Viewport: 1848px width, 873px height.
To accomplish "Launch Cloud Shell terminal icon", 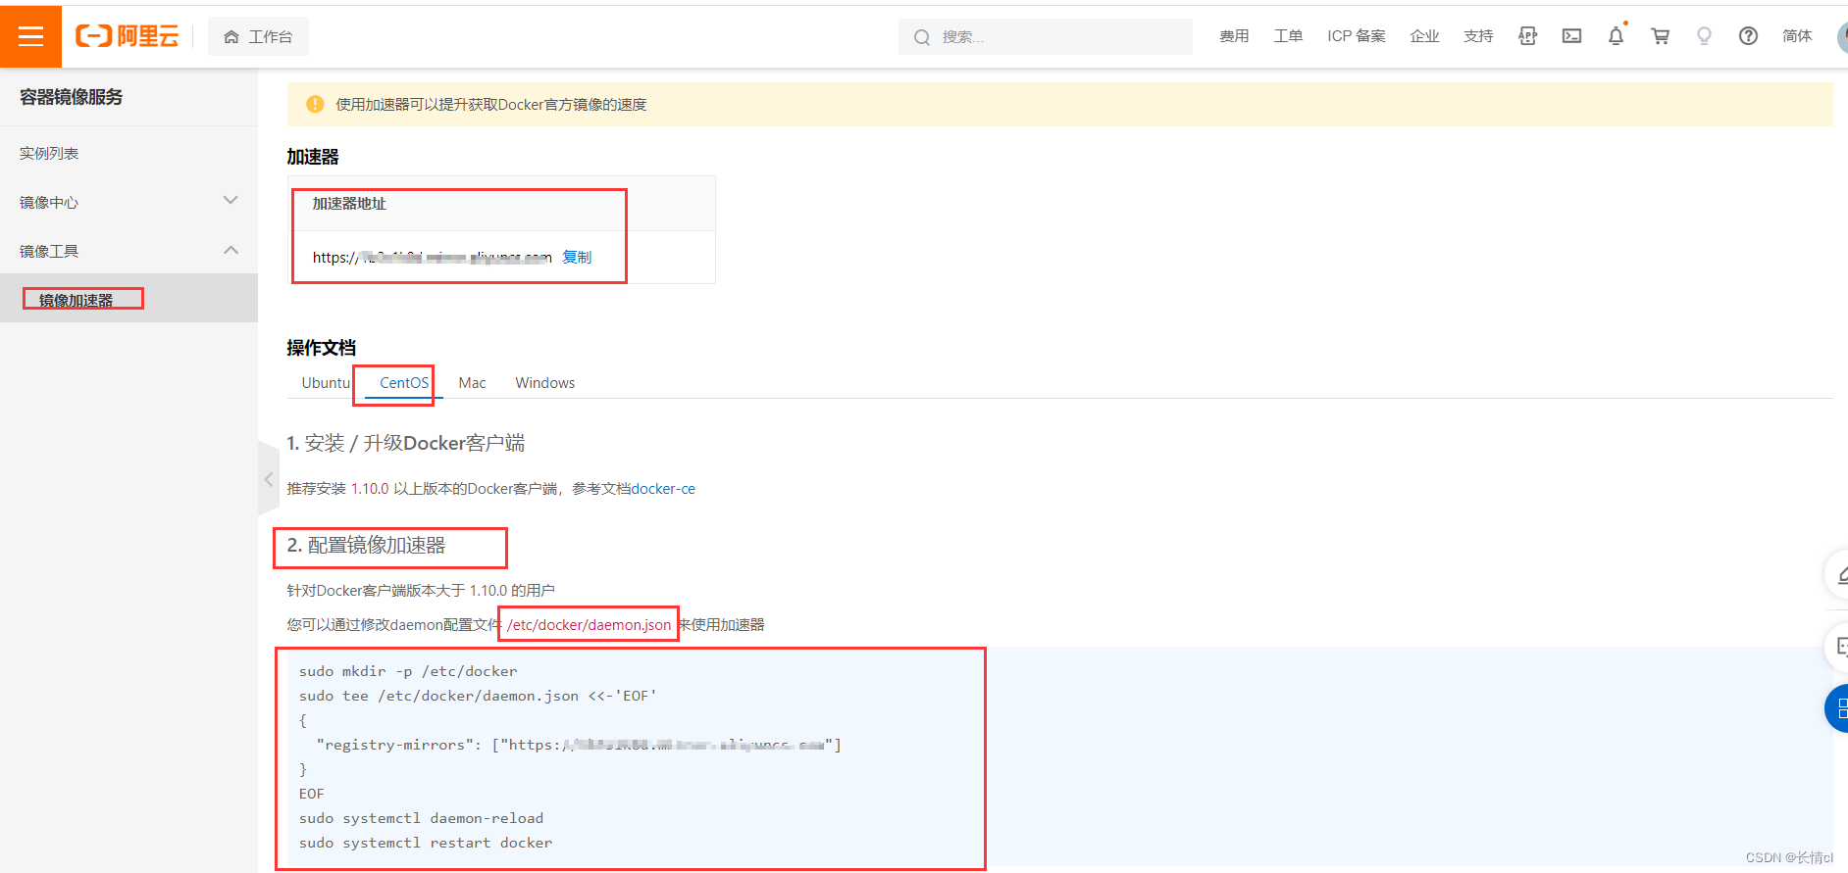I will (x=1571, y=36).
